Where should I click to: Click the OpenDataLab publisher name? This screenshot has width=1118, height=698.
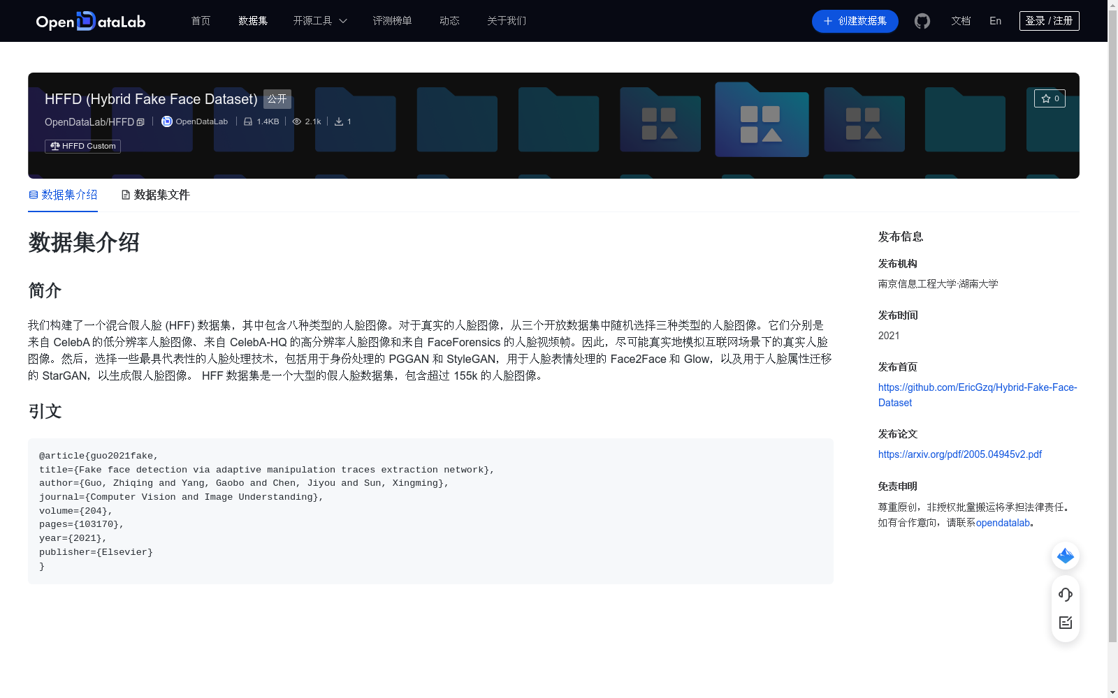pyautogui.click(x=201, y=121)
